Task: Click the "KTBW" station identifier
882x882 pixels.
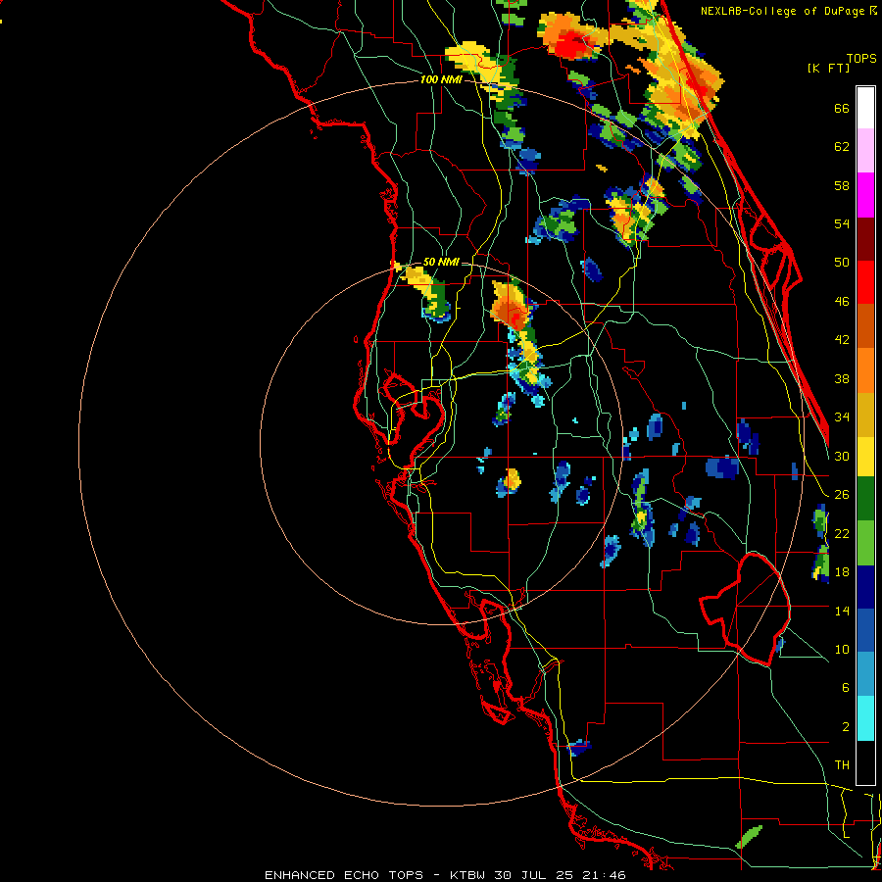Action: 469,875
